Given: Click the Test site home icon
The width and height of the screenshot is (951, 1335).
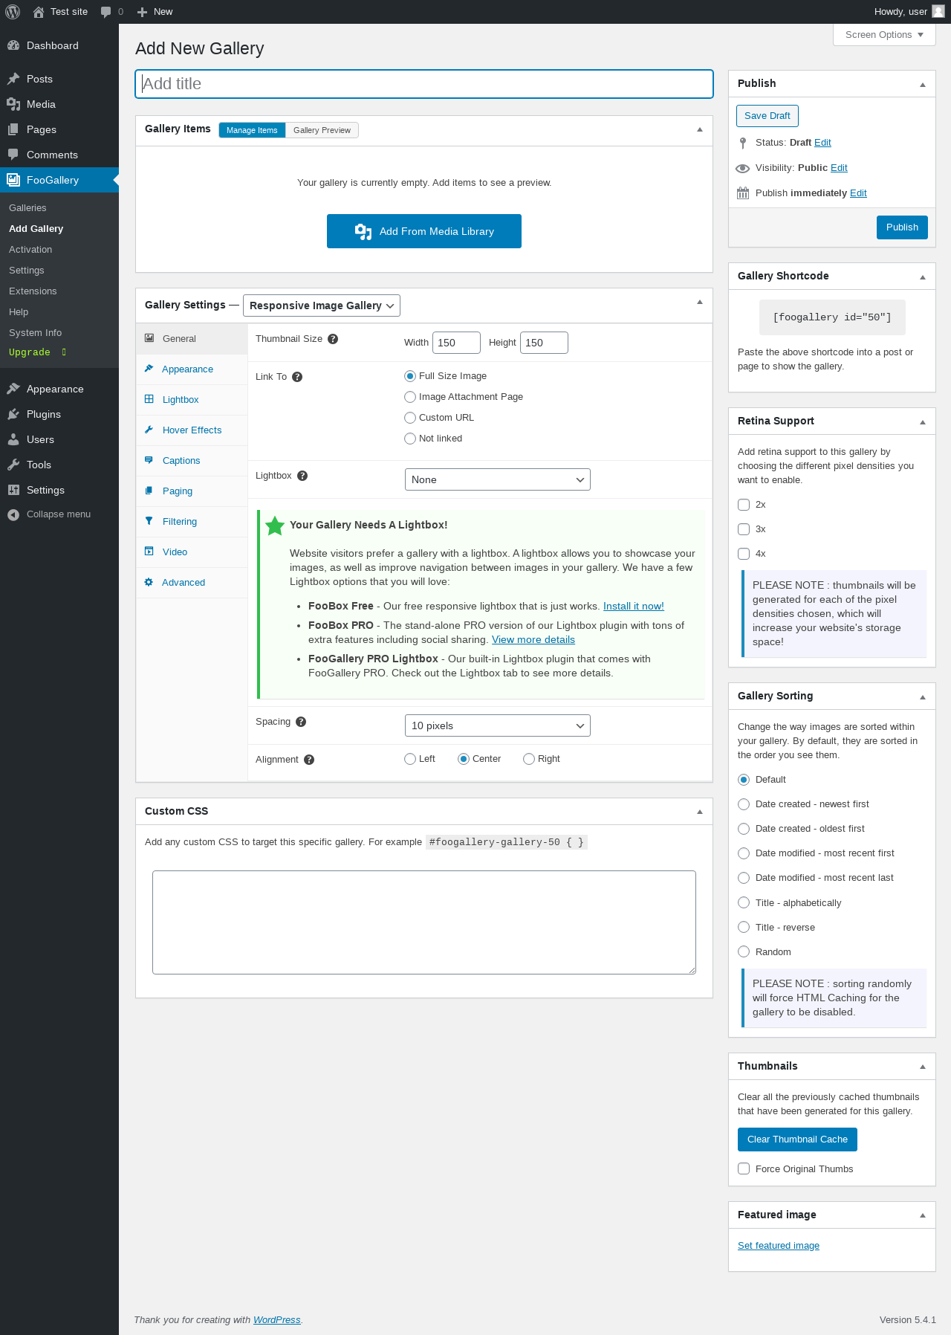Looking at the screenshot, I should [39, 12].
